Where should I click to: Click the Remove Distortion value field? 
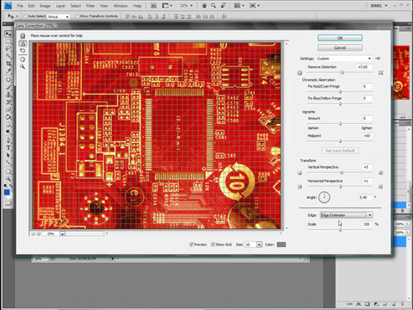pyautogui.click(x=364, y=67)
